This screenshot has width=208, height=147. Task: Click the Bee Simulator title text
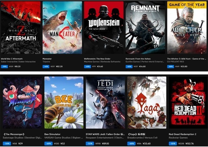tap(52, 134)
